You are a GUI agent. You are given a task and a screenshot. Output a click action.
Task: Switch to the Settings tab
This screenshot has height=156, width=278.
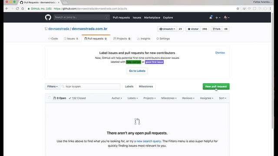pyautogui.click(x=163, y=39)
